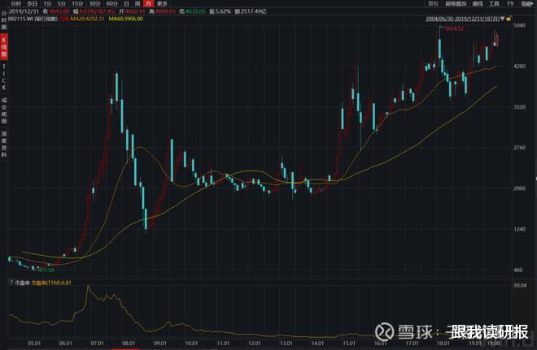This screenshot has height=350, width=537.
Task: Open the 超级叠加 overlay menu
Action: click(x=456, y=3)
